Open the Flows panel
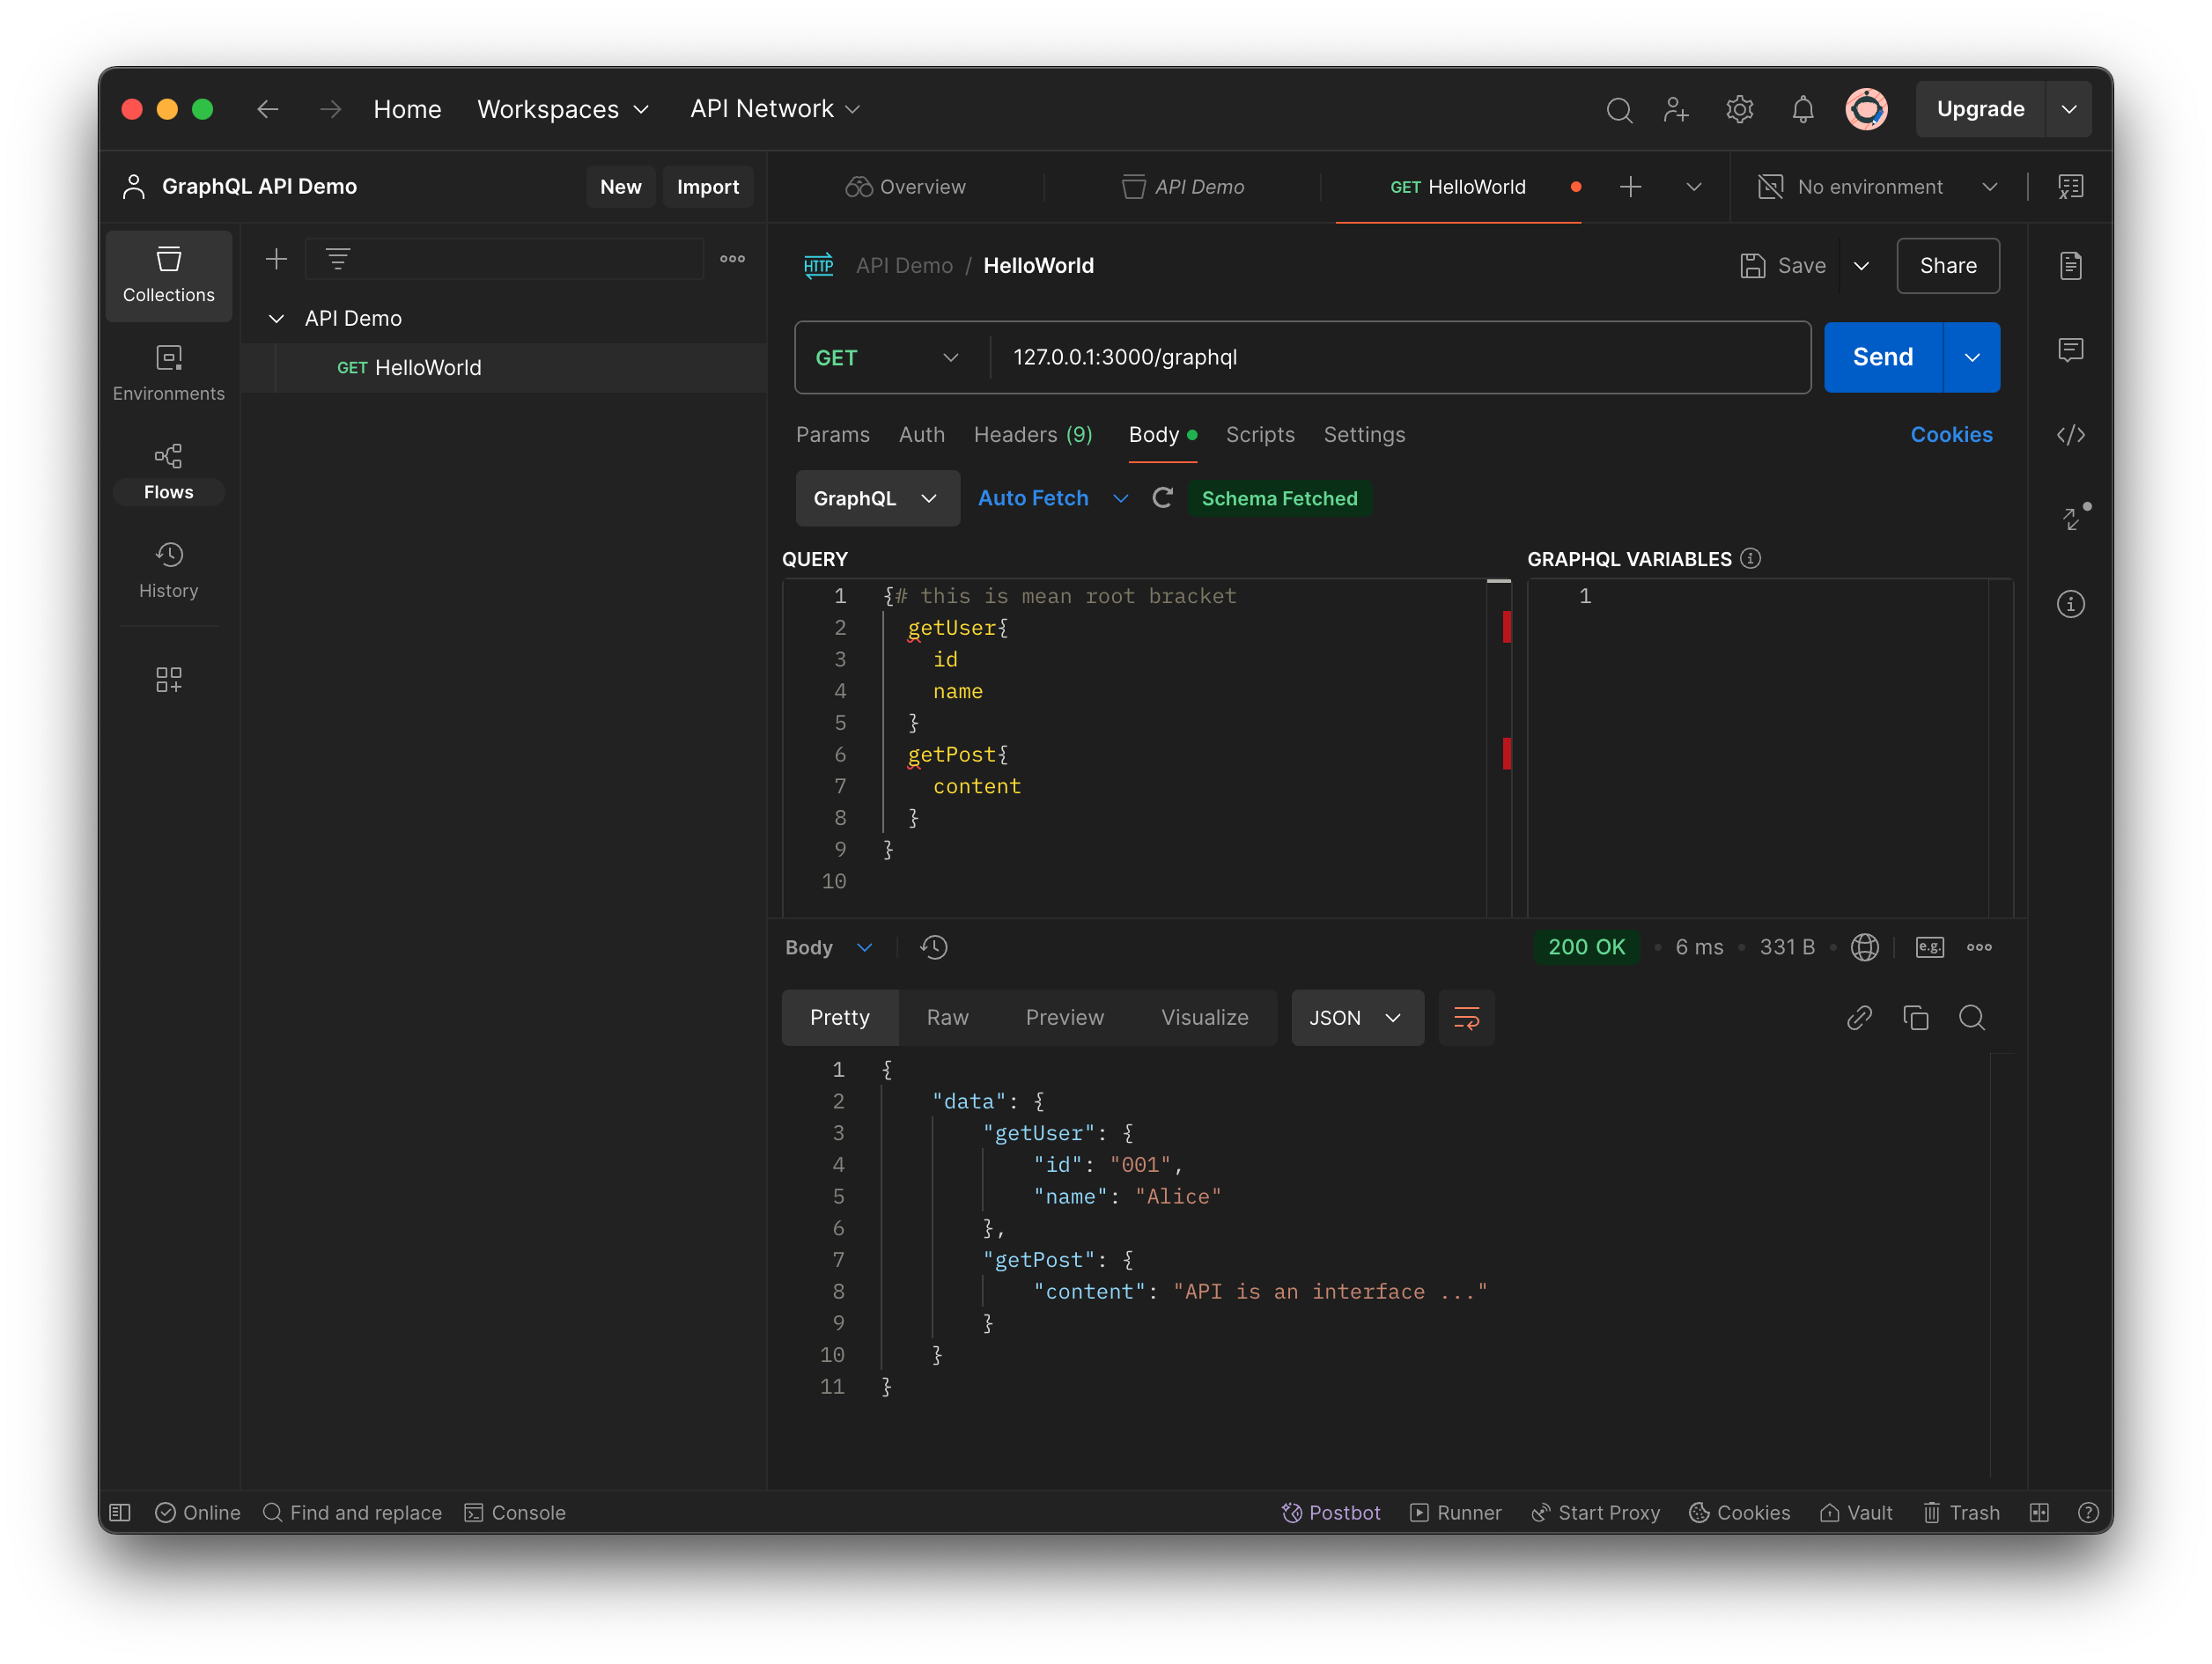Screen dimensions: 2212x1664 pos(168,468)
